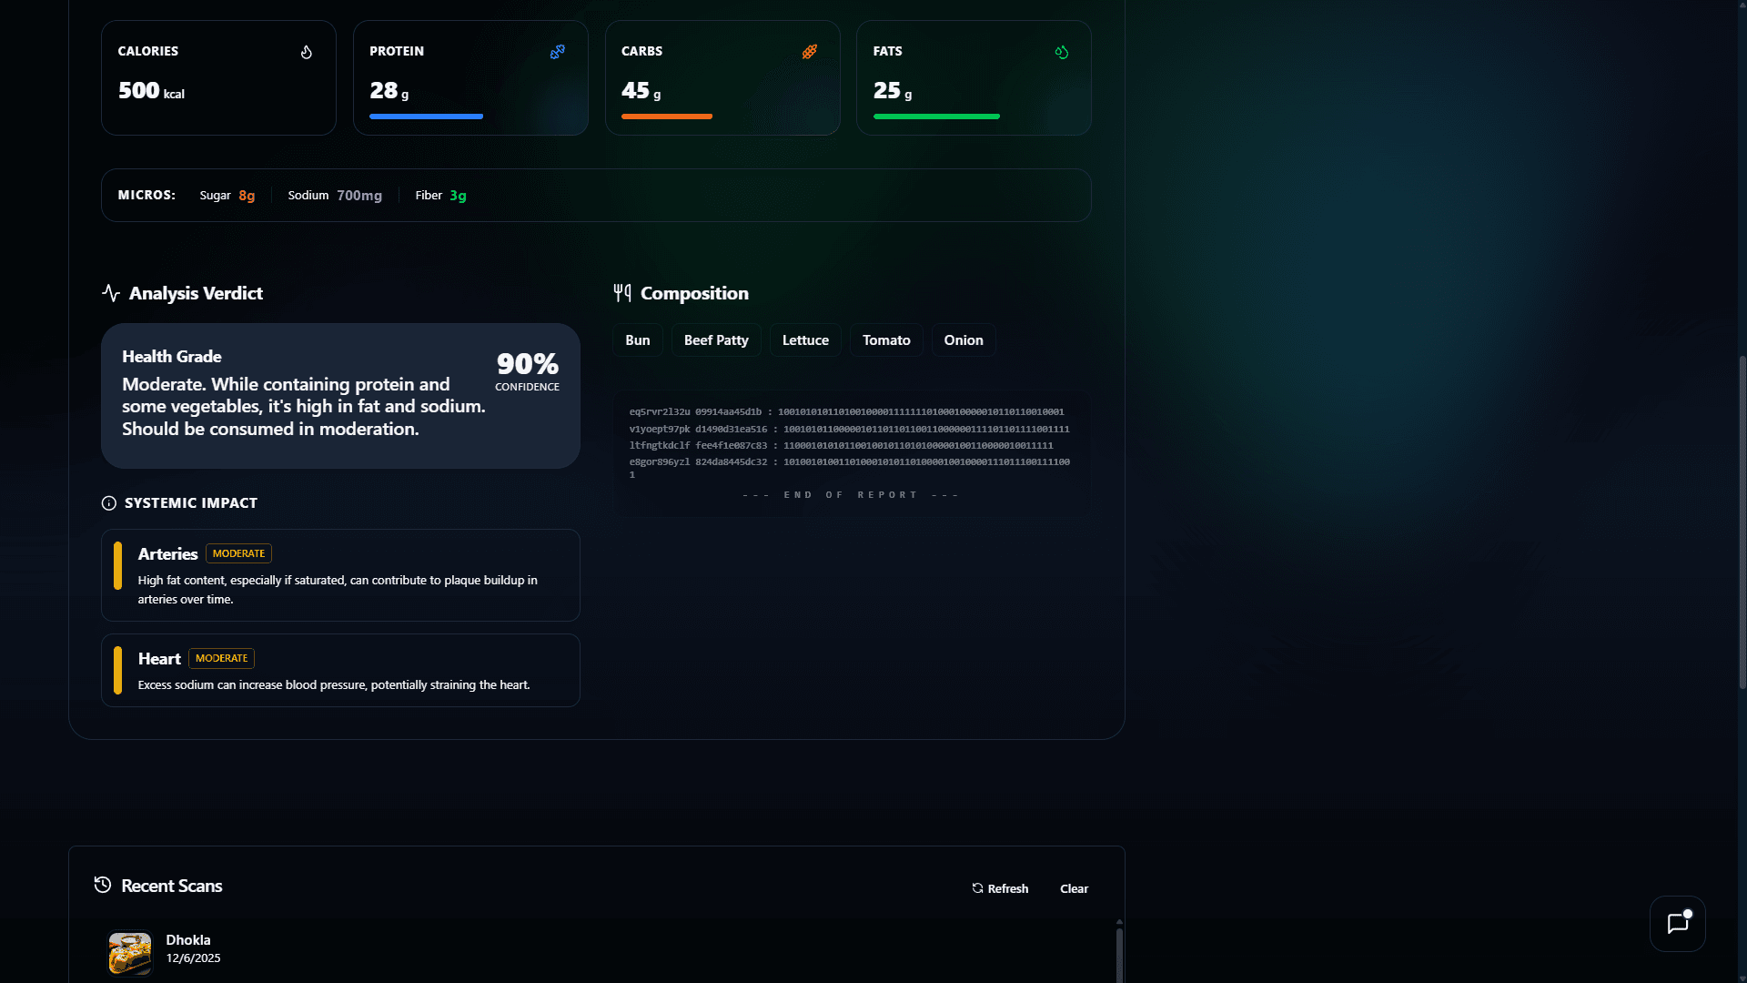Image resolution: width=1747 pixels, height=983 pixels.
Task: Click the Arteries impact title
Action: pyautogui.click(x=167, y=553)
